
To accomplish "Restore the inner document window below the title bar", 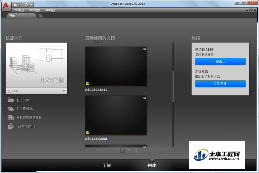I will (251, 10).
